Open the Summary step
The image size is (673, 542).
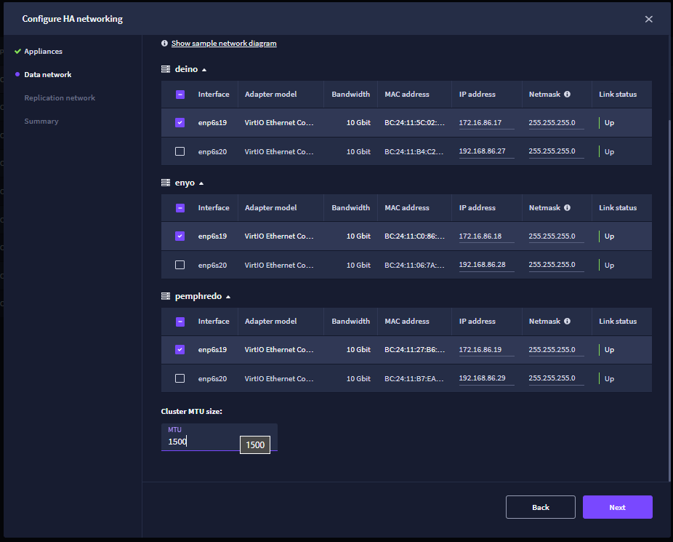[41, 121]
